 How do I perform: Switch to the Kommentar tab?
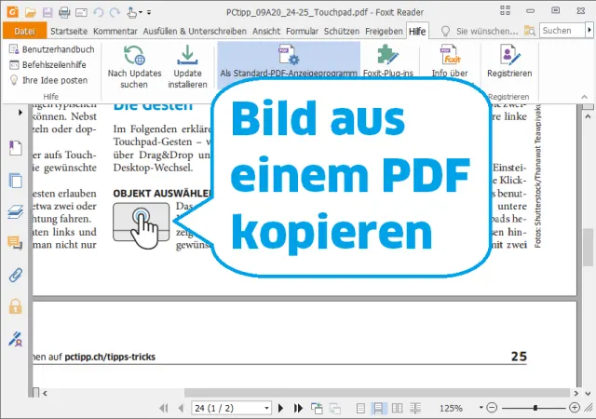[x=115, y=31]
